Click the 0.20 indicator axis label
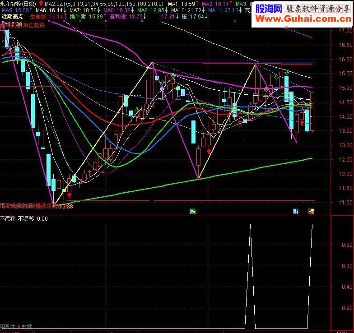 click(347, 308)
